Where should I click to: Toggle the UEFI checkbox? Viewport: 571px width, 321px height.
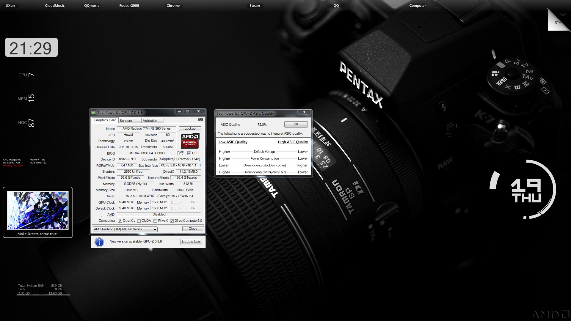tap(189, 153)
